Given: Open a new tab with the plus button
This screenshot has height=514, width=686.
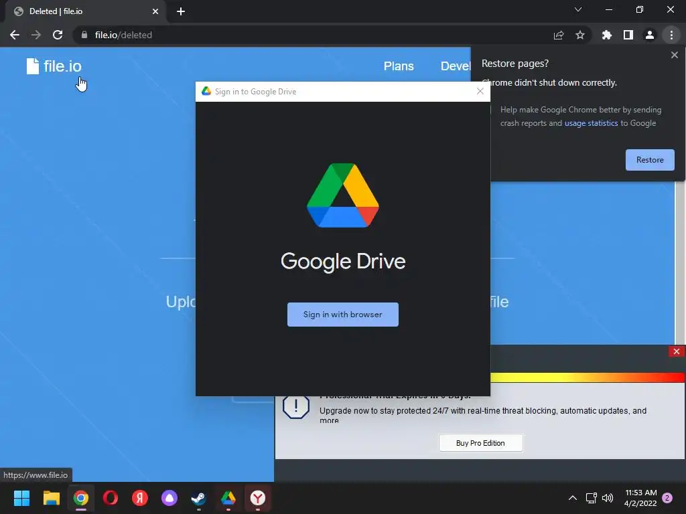Looking at the screenshot, I should click(x=181, y=11).
